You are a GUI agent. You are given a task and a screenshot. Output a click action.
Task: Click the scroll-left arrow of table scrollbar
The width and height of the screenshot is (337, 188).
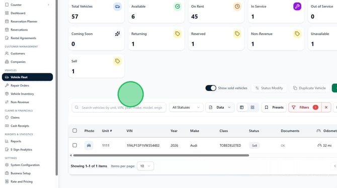coord(71,155)
